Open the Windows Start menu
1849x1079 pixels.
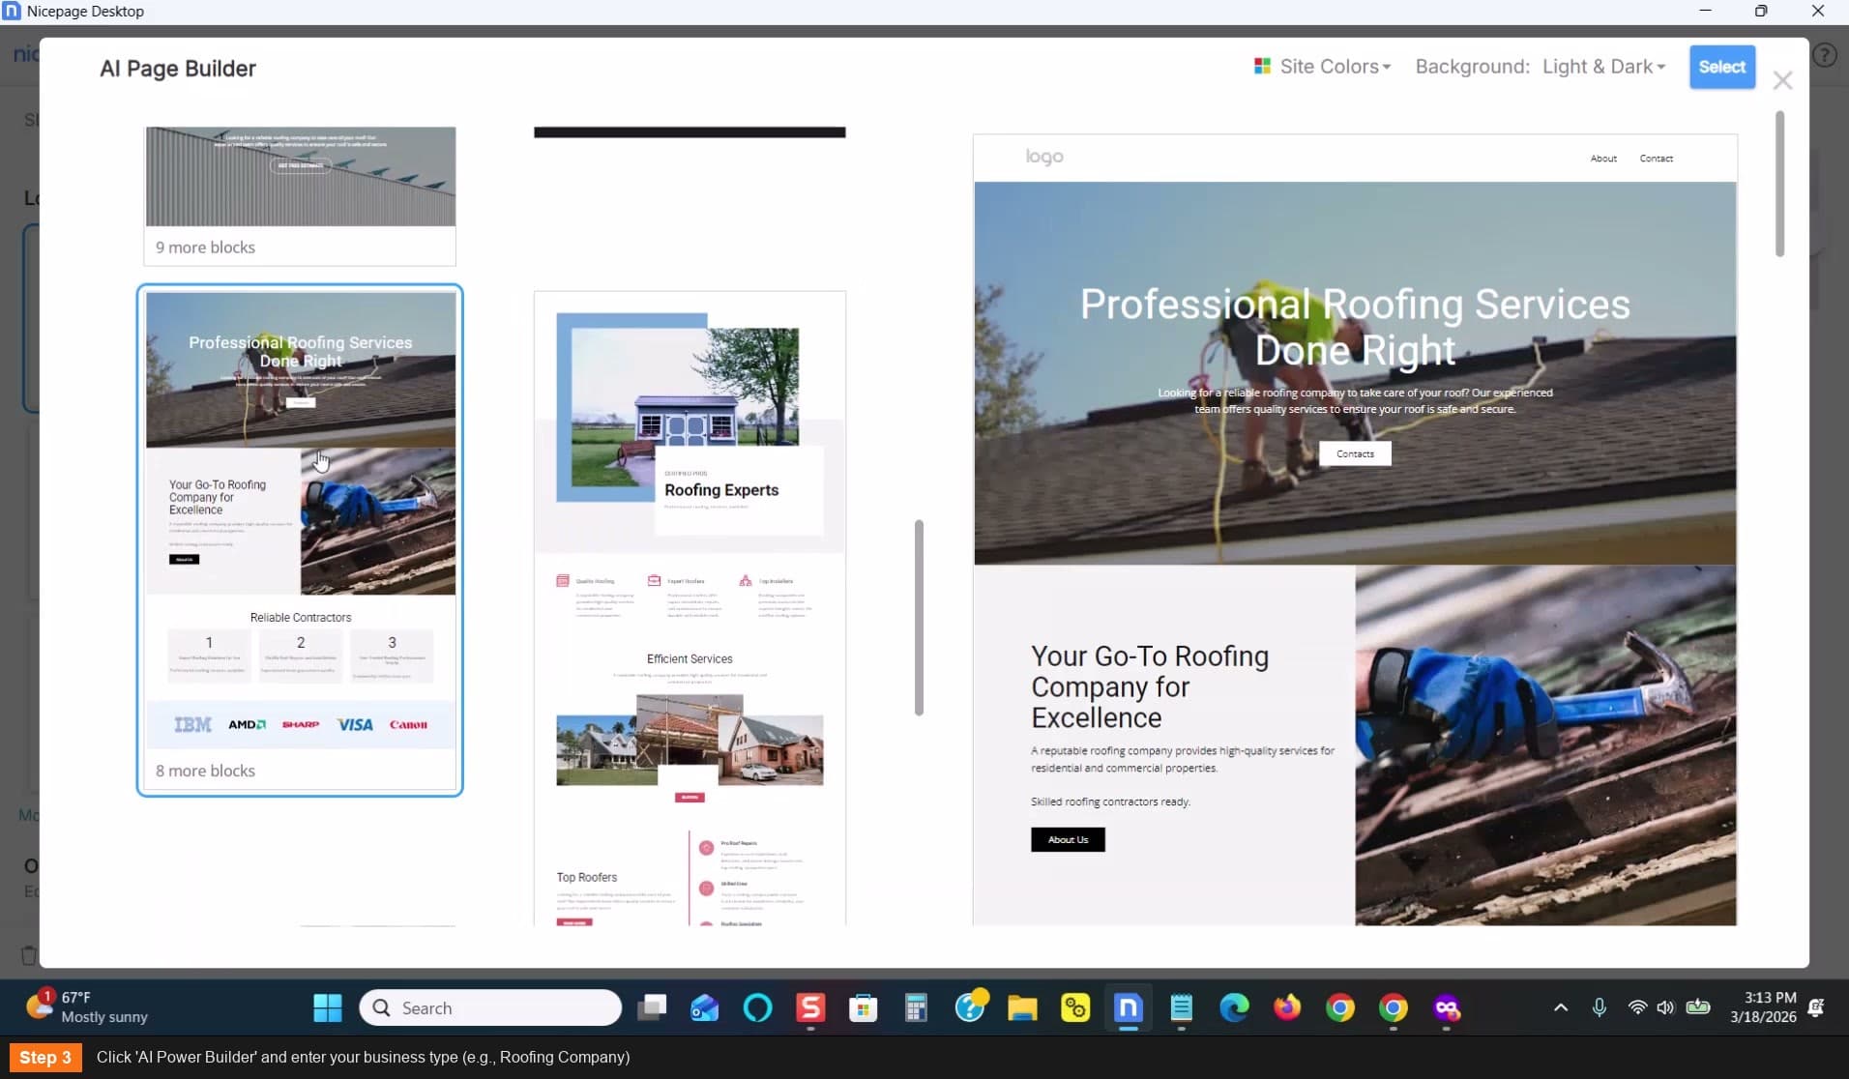tap(328, 1007)
